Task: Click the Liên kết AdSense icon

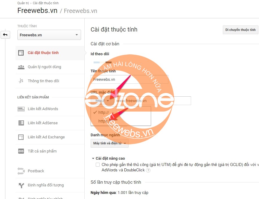Action: [x=21, y=123]
